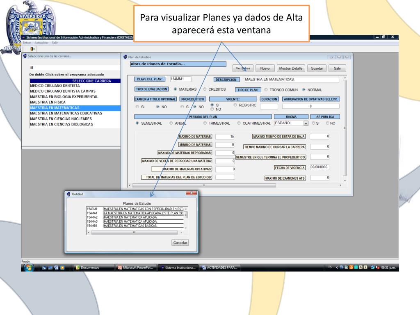Set Se Publica to NO
The height and width of the screenshot is (315, 420).
(x=327, y=123)
